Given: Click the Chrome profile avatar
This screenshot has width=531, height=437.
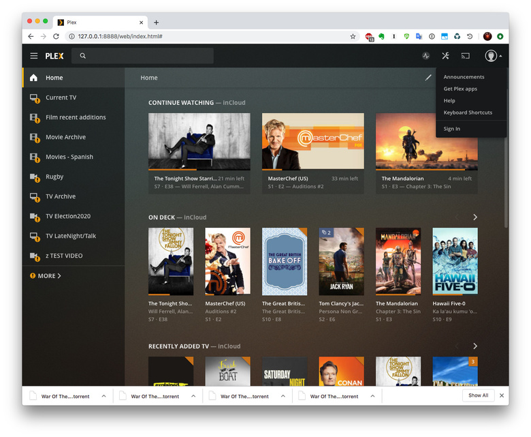Looking at the screenshot, I should pos(487,36).
